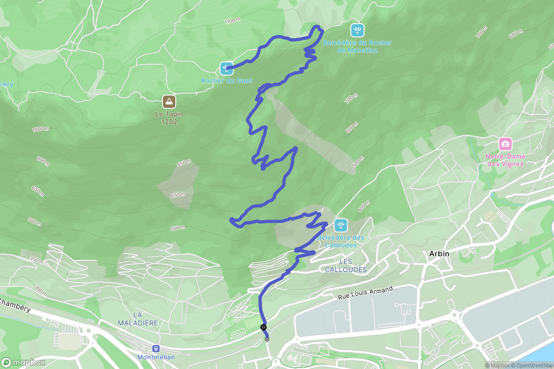Open the © Mapbox attribution link

(498, 365)
